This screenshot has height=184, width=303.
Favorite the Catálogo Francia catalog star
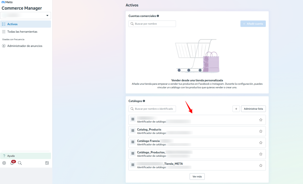(261, 143)
